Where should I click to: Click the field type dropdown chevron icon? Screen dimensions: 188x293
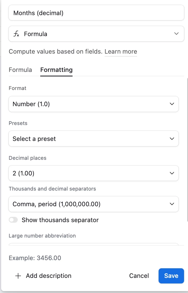tap(176, 34)
